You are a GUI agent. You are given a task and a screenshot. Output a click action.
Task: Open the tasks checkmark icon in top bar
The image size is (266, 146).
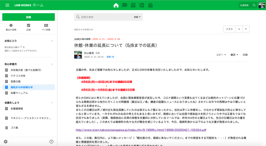coord(150,5)
